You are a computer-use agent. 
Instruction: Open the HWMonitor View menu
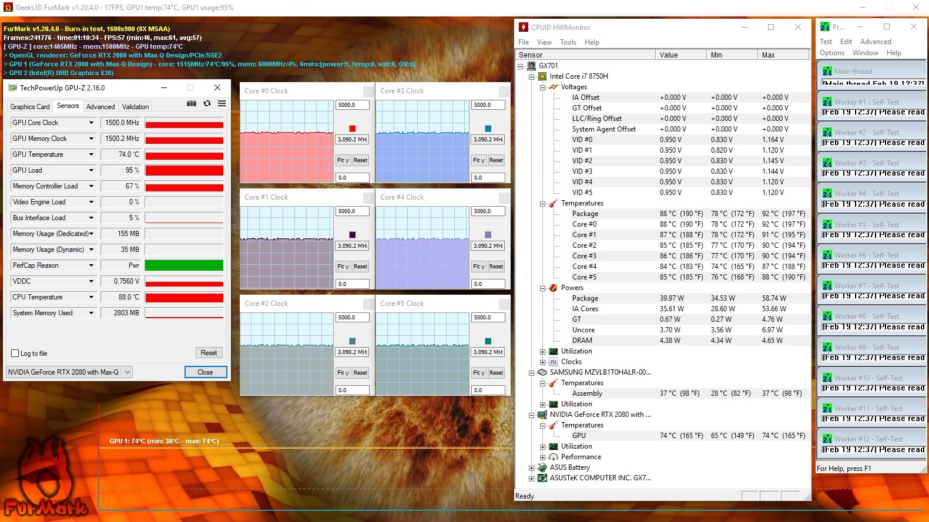click(x=544, y=42)
